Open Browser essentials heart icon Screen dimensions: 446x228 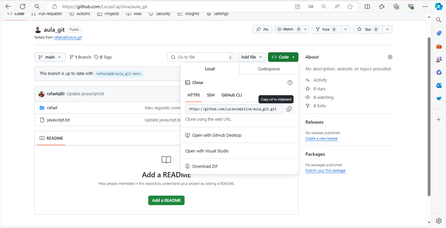pos(411,7)
